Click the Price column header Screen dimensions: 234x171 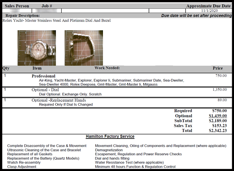click(218, 68)
